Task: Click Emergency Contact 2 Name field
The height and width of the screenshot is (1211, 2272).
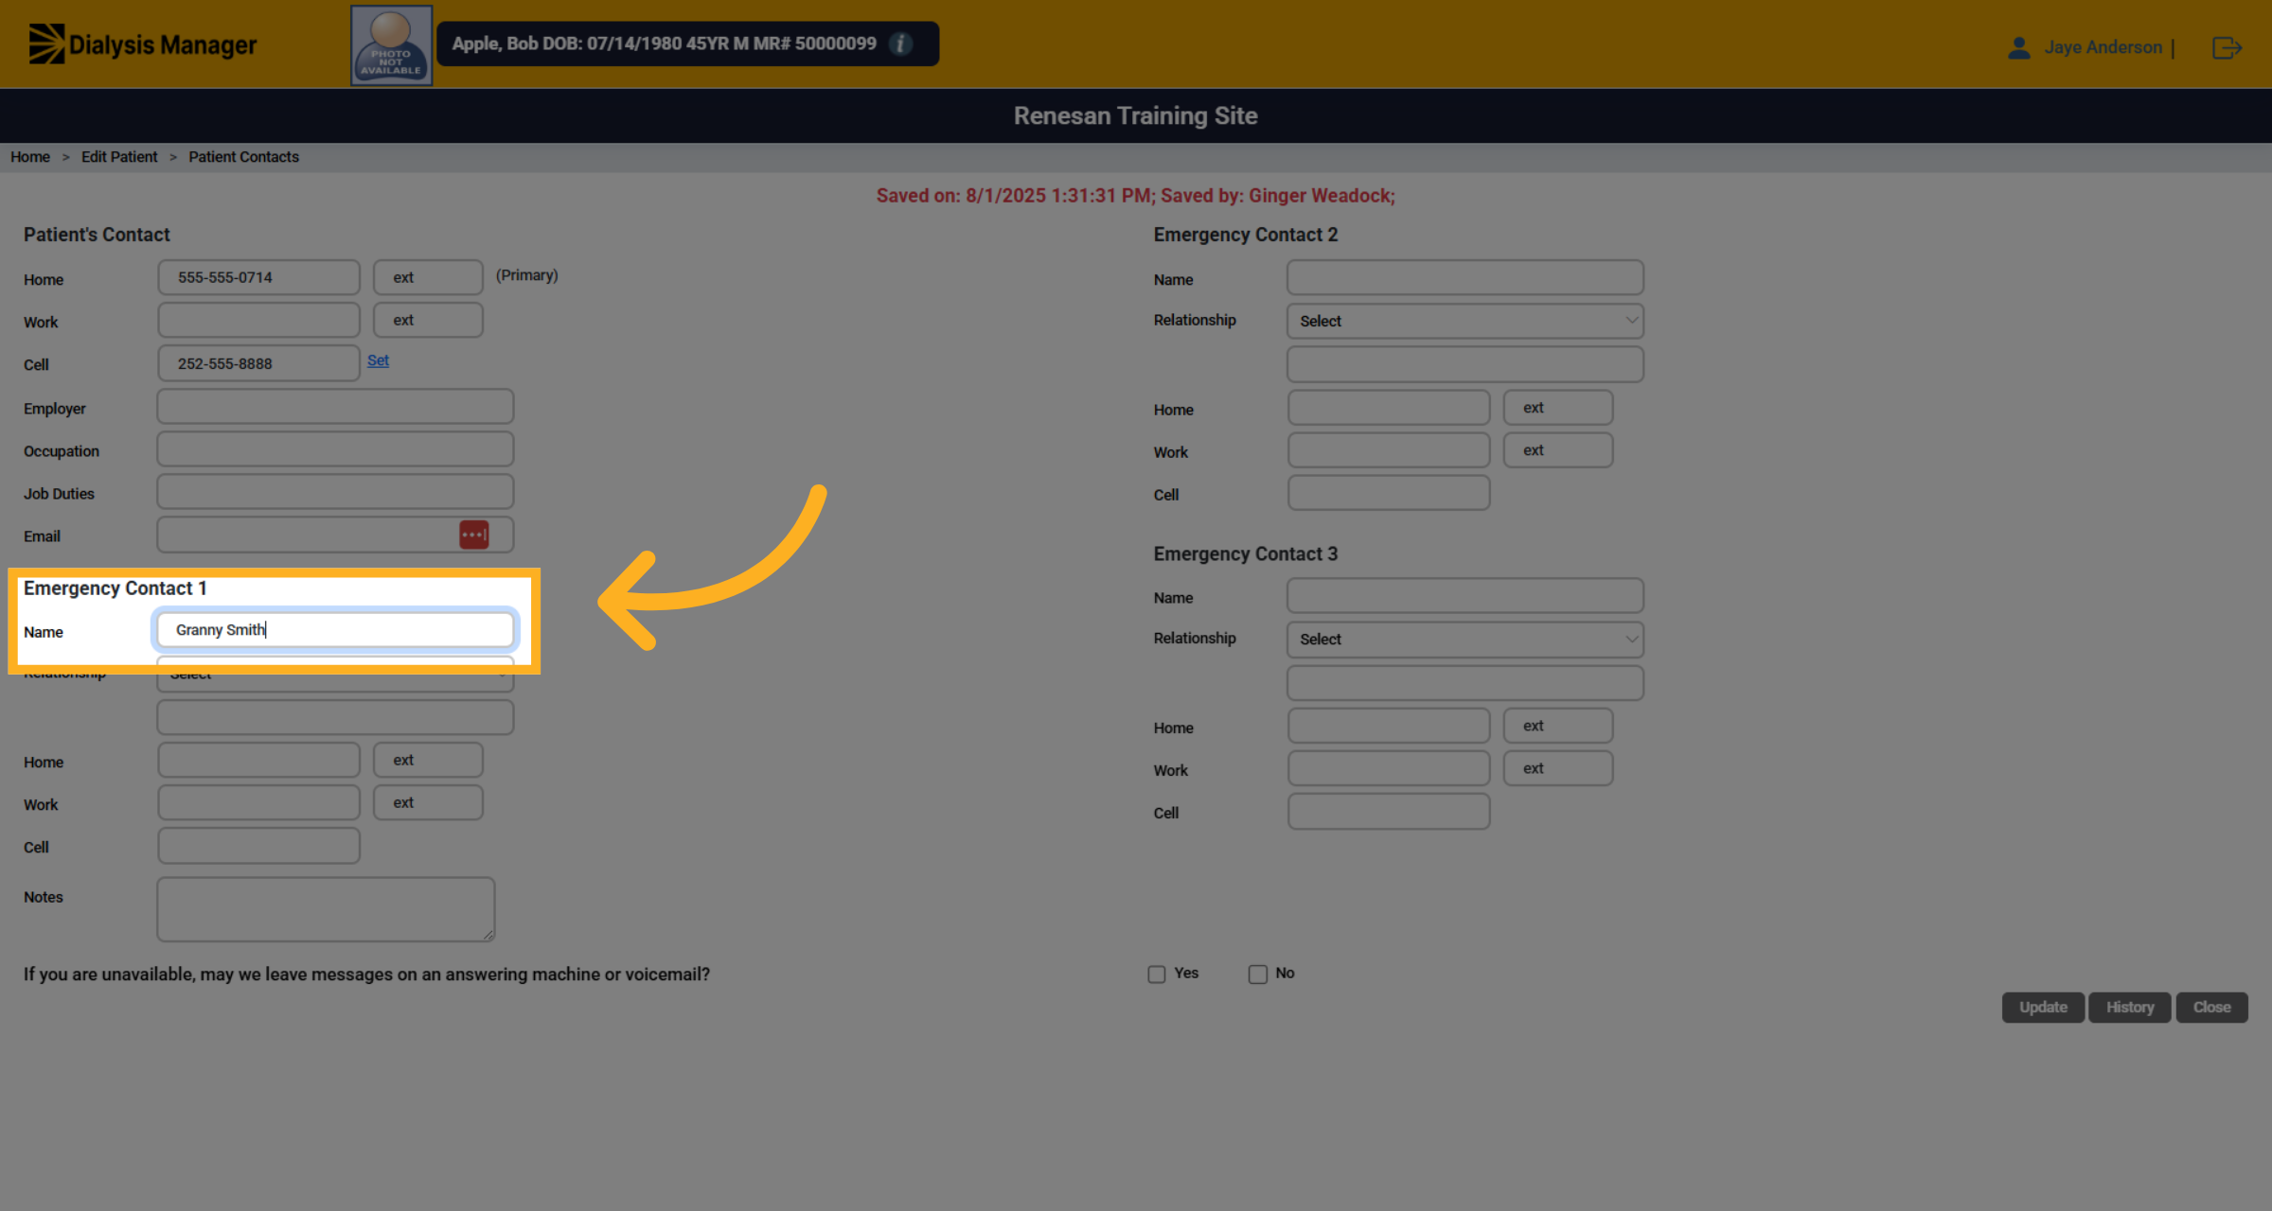Action: coord(1464,277)
